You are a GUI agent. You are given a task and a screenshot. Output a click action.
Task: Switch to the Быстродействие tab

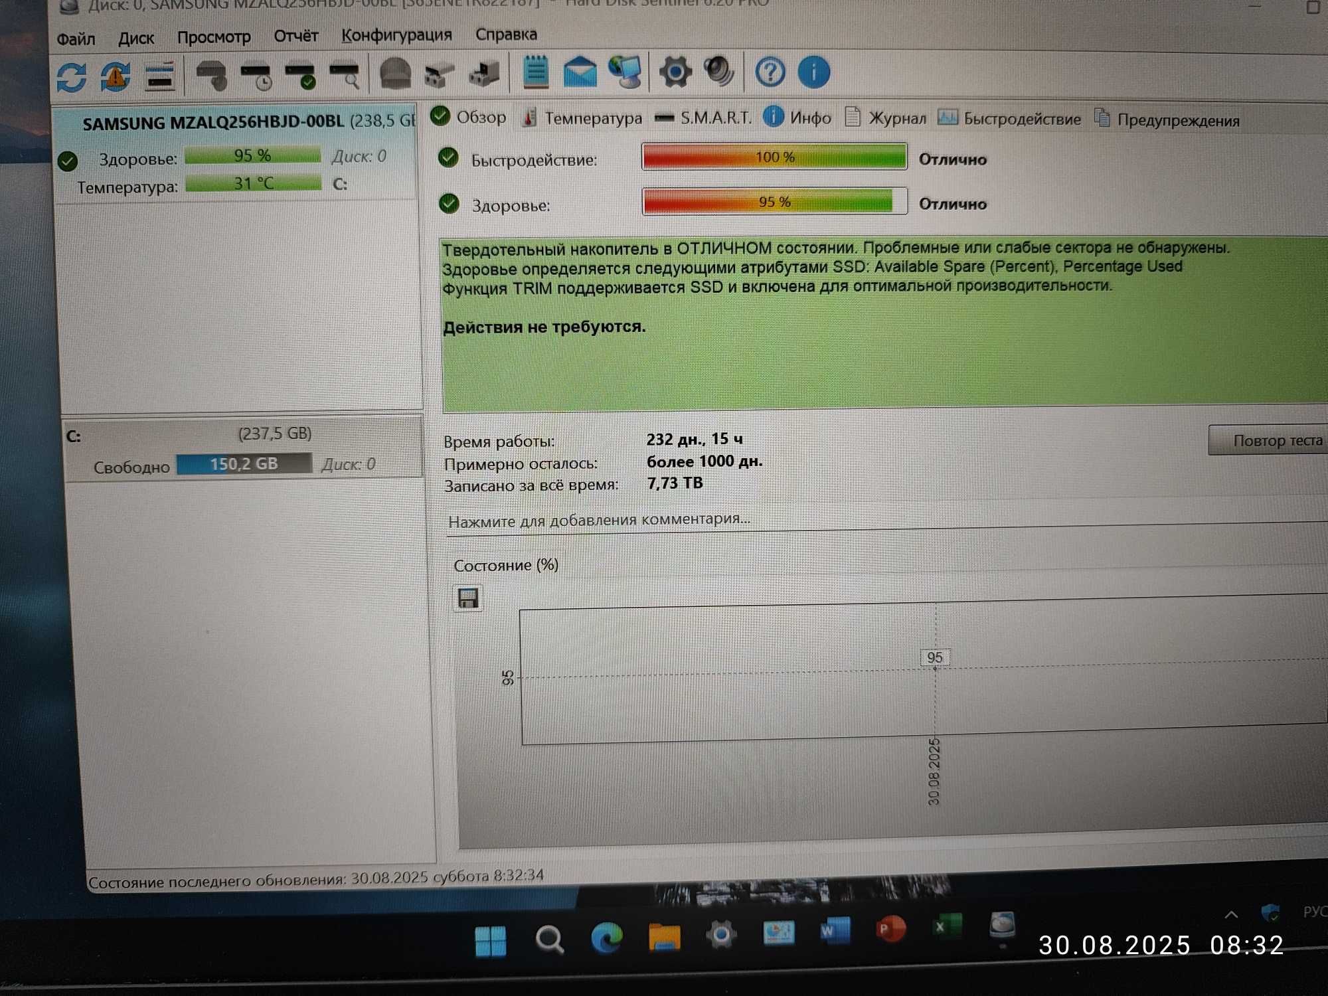(x=1009, y=119)
